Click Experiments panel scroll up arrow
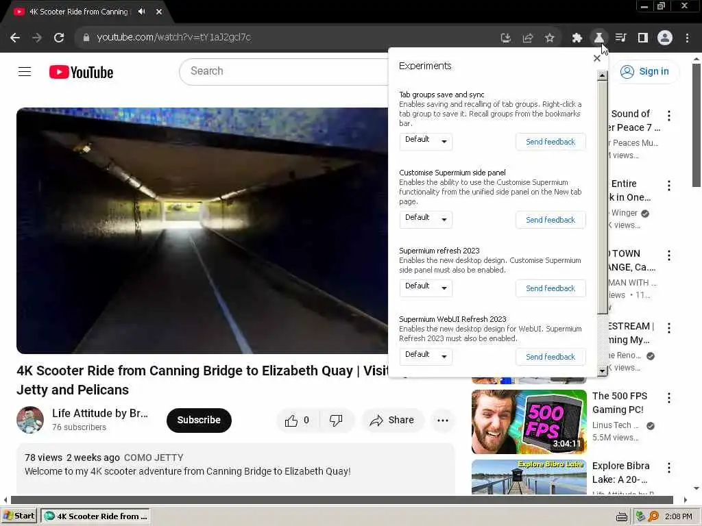702x526 pixels. [x=602, y=75]
